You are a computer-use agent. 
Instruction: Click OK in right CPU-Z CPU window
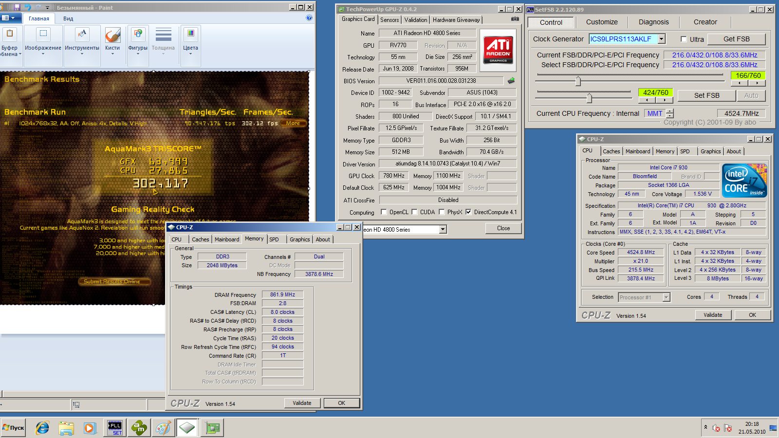tap(752, 315)
